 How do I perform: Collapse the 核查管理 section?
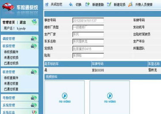[x=20, y=72]
